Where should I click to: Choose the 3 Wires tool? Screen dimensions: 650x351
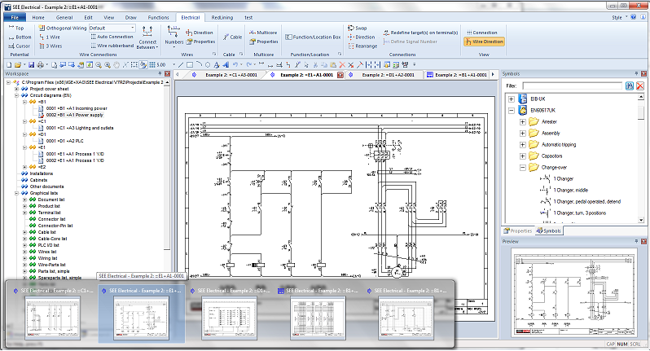(x=51, y=46)
